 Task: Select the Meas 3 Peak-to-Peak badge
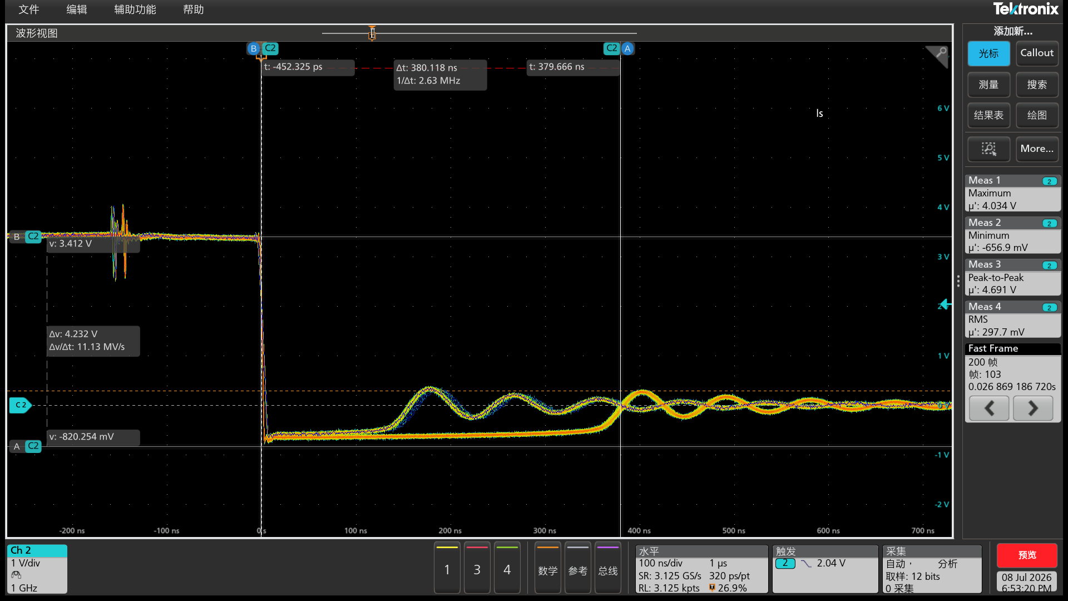point(1013,277)
